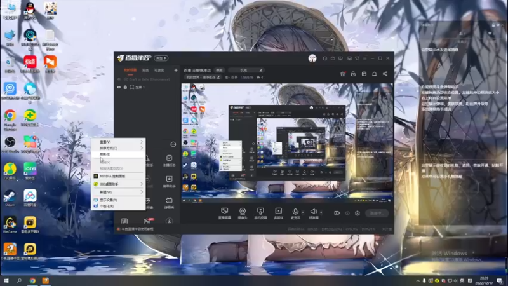
Task: Choose 个性化(R) in context menu
Action: pyautogui.click(x=118, y=206)
